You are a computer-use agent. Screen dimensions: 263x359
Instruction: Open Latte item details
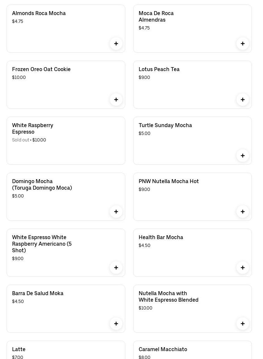65,350
